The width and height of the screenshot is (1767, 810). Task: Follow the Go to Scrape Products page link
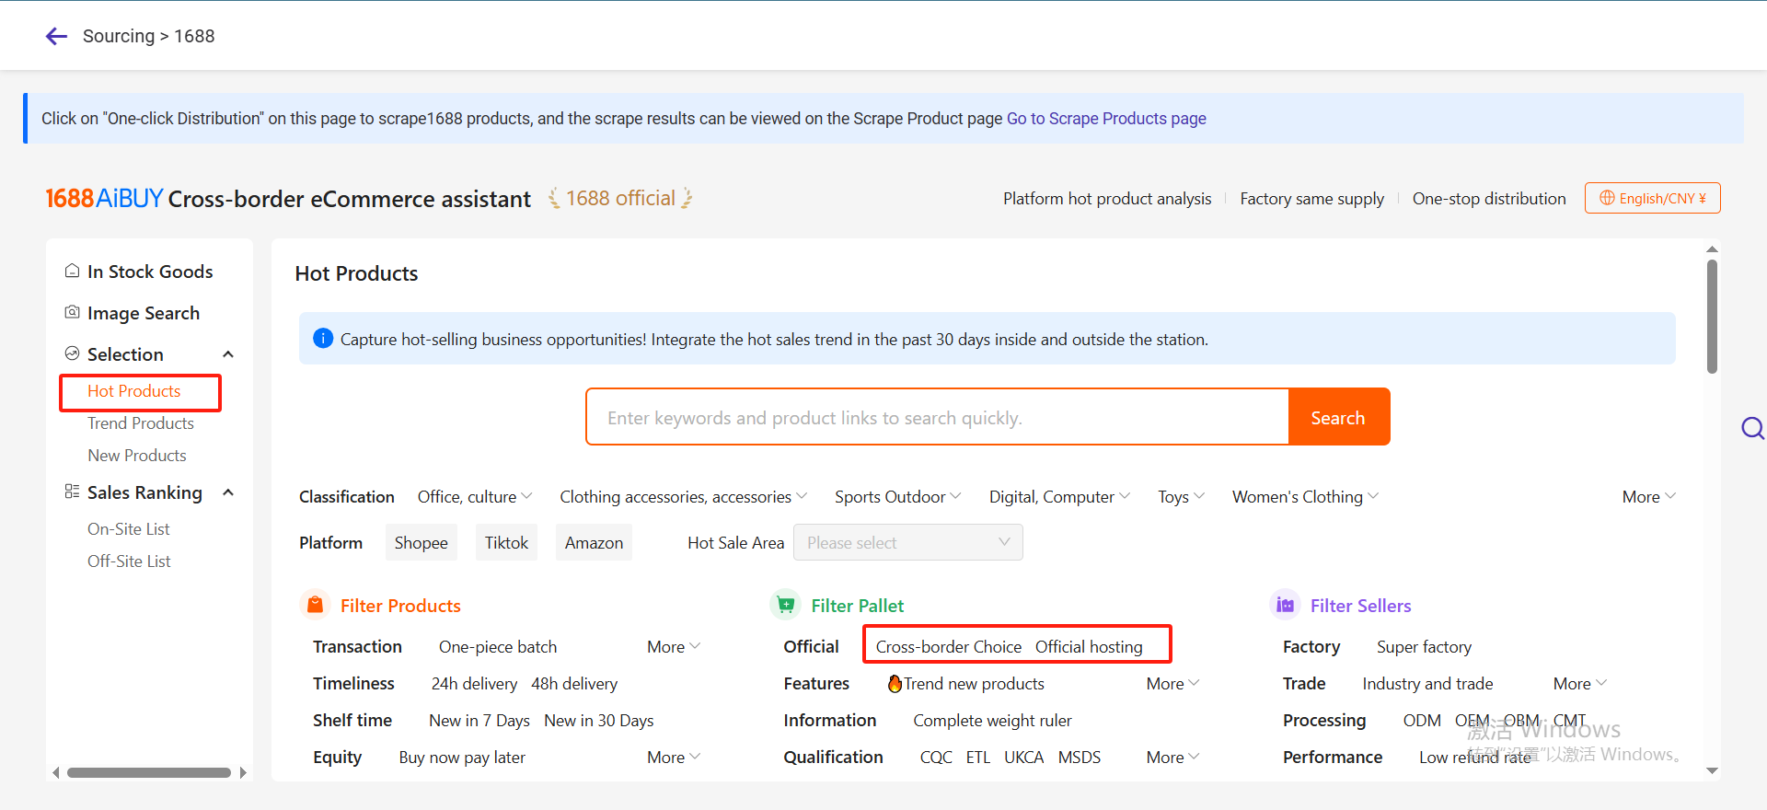(1106, 119)
